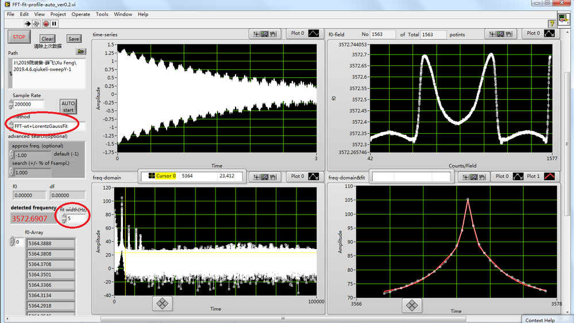Toggle the AUTO start button

click(x=68, y=106)
